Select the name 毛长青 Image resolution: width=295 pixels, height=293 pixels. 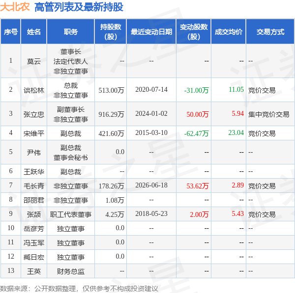pos(34,186)
